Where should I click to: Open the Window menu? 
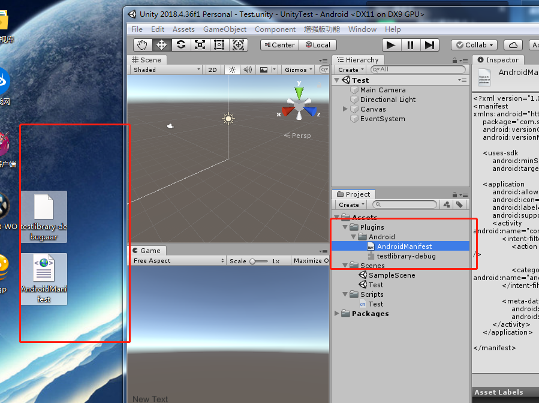pos(362,29)
